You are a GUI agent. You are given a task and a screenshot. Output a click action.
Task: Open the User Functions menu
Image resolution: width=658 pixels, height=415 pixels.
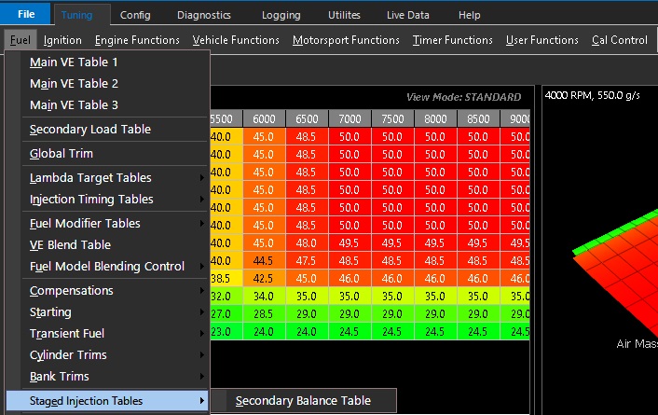pyautogui.click(x=542, y=40)
